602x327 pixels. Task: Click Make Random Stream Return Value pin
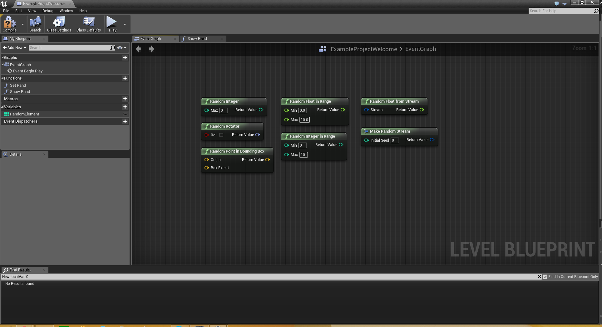[x=432, y=140]
